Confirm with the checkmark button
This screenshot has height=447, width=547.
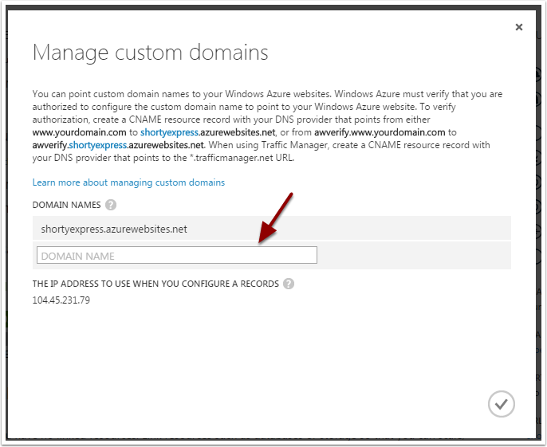point(501,404)
